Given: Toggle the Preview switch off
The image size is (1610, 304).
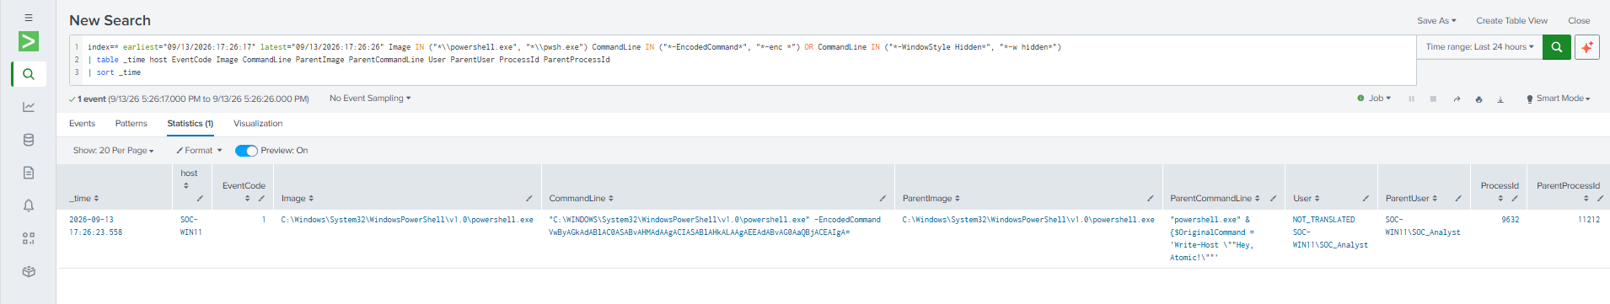Looking at the screenshot, I should [246, 151].
